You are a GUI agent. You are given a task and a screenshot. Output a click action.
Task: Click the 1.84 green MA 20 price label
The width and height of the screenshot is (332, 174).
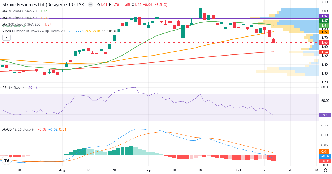325,25
